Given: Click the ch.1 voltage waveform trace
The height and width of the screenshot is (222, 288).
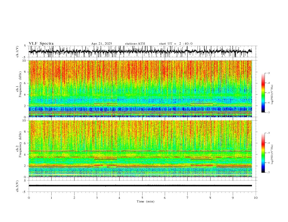Looking at the screenshot, I should point(140,52).
